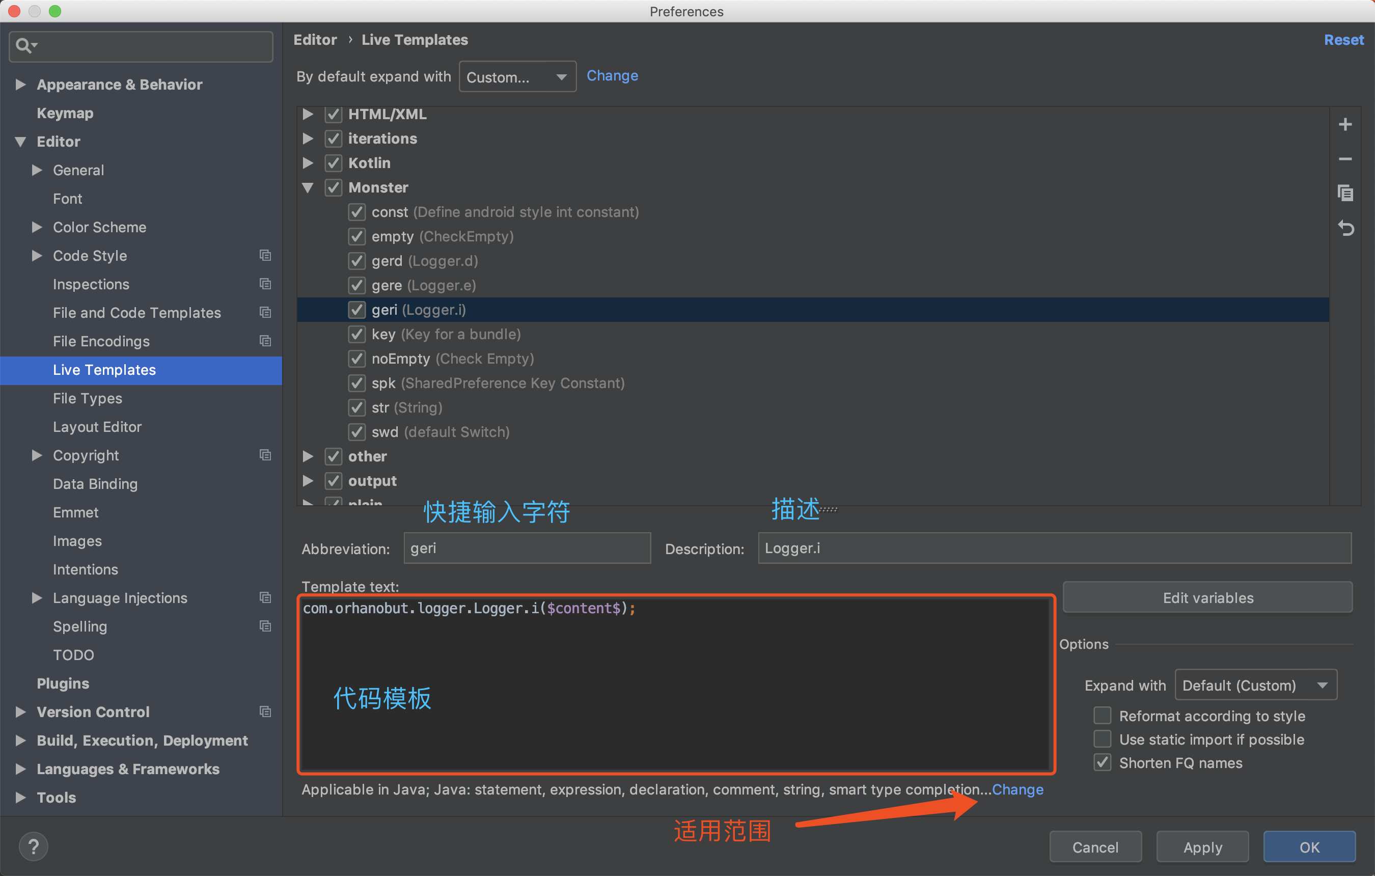The height and width of the screenshot is (876, 1375).
Task: Open the TODO settings page
Action: click(x=73, y=654)
